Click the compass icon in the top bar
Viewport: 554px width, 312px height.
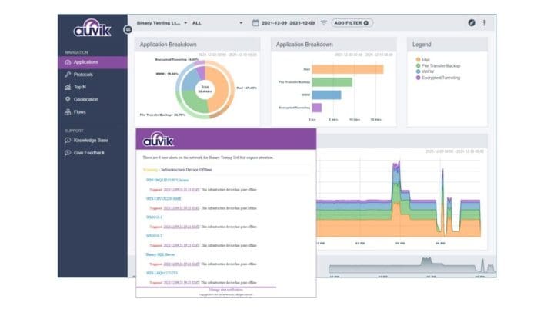tap(472, 23)
